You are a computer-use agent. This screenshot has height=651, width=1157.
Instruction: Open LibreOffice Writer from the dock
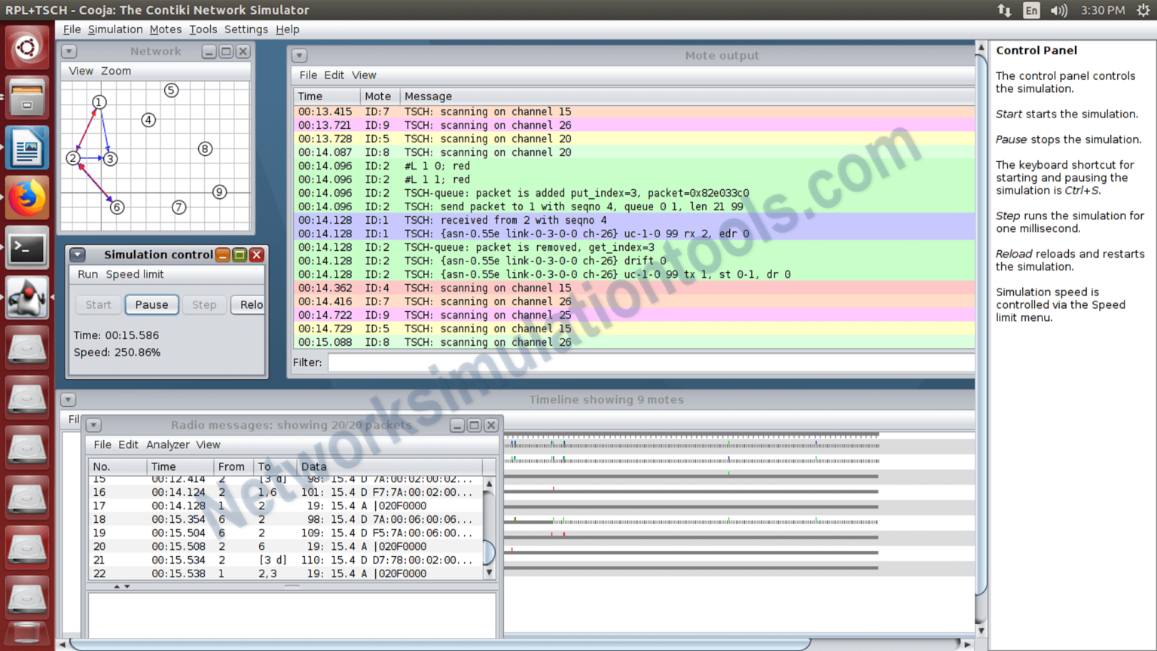(x=26, y=148)
